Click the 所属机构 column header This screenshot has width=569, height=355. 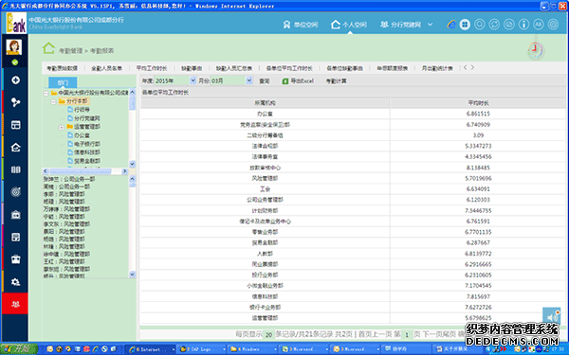[x=265, y=103]
